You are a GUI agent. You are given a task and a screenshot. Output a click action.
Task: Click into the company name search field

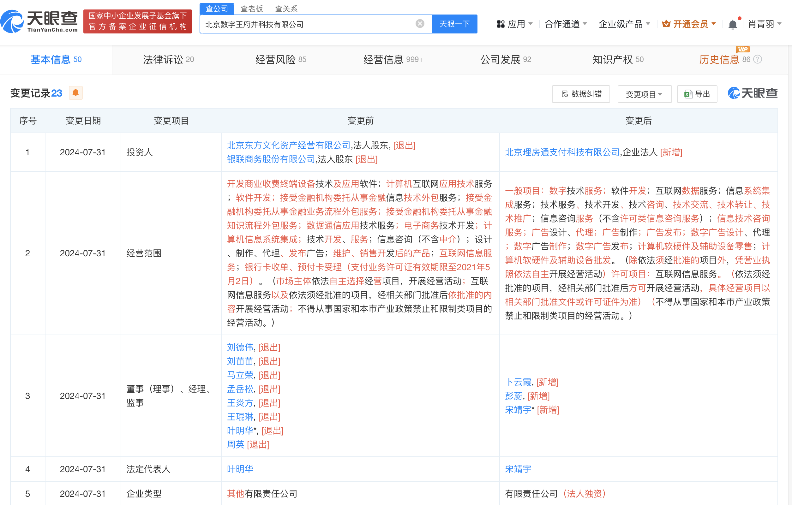pos(306,24)
